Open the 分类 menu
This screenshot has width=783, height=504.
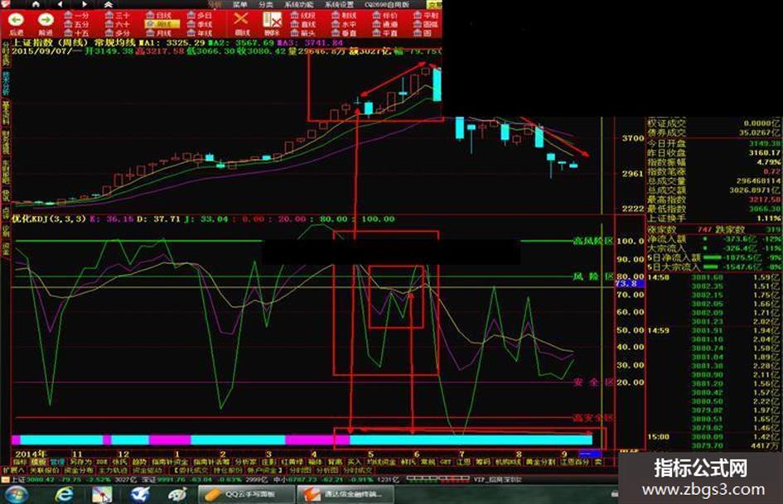[266, 4]
